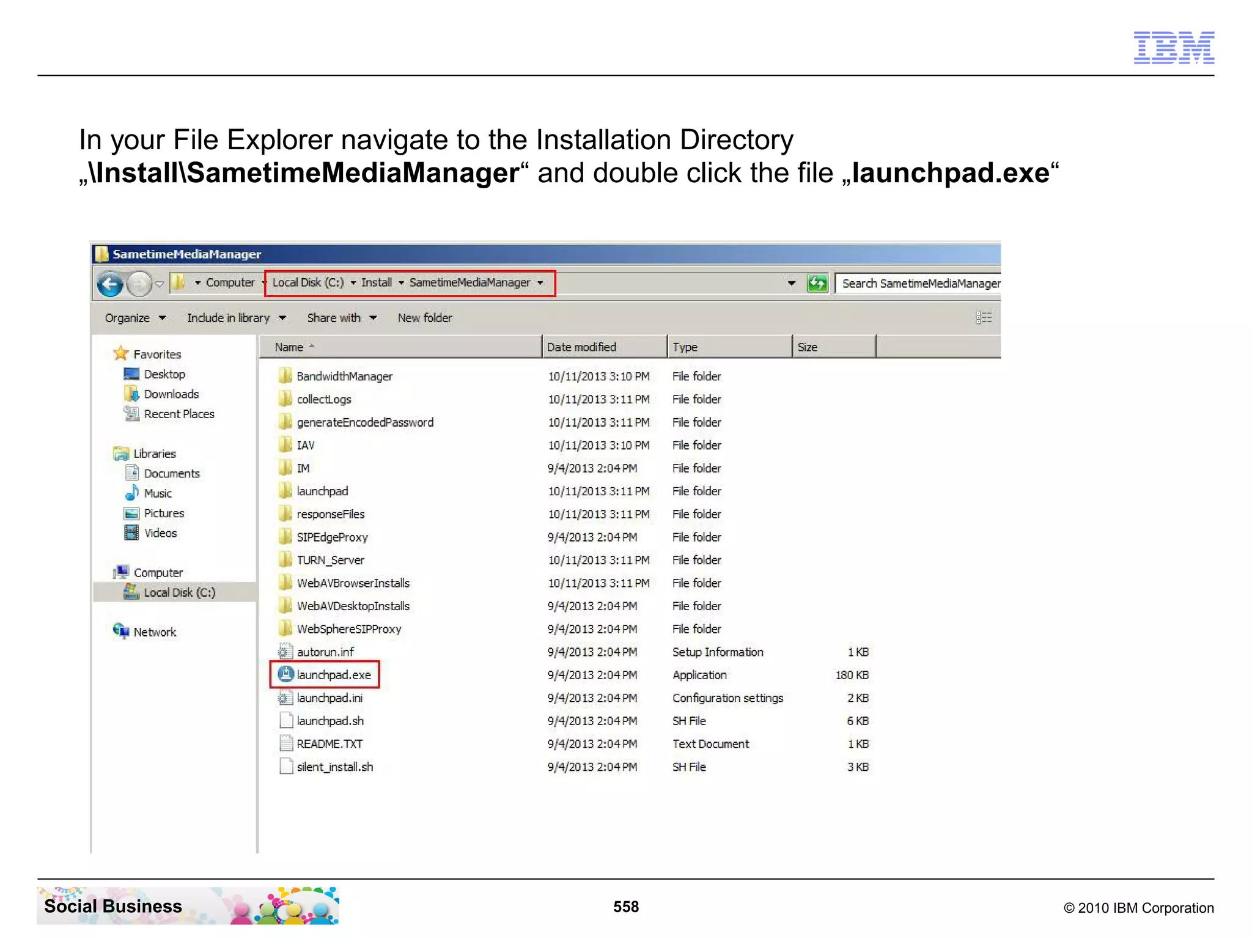Select the IAV folder icon

285,444
